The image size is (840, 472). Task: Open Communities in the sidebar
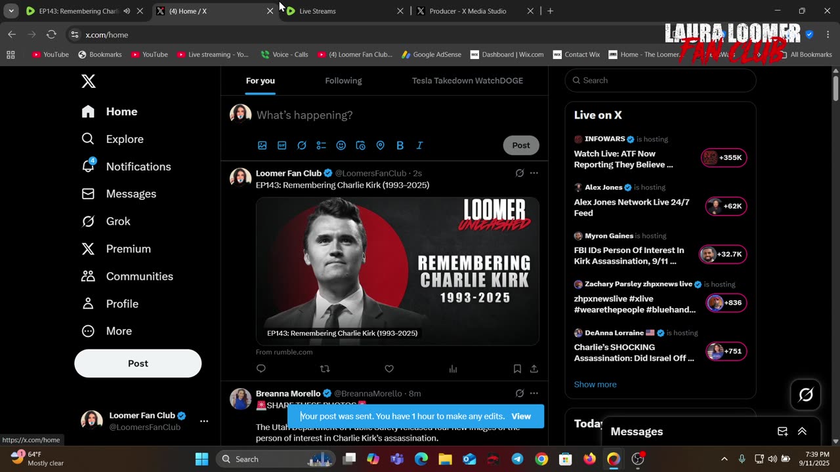click(x=127, y=277)
